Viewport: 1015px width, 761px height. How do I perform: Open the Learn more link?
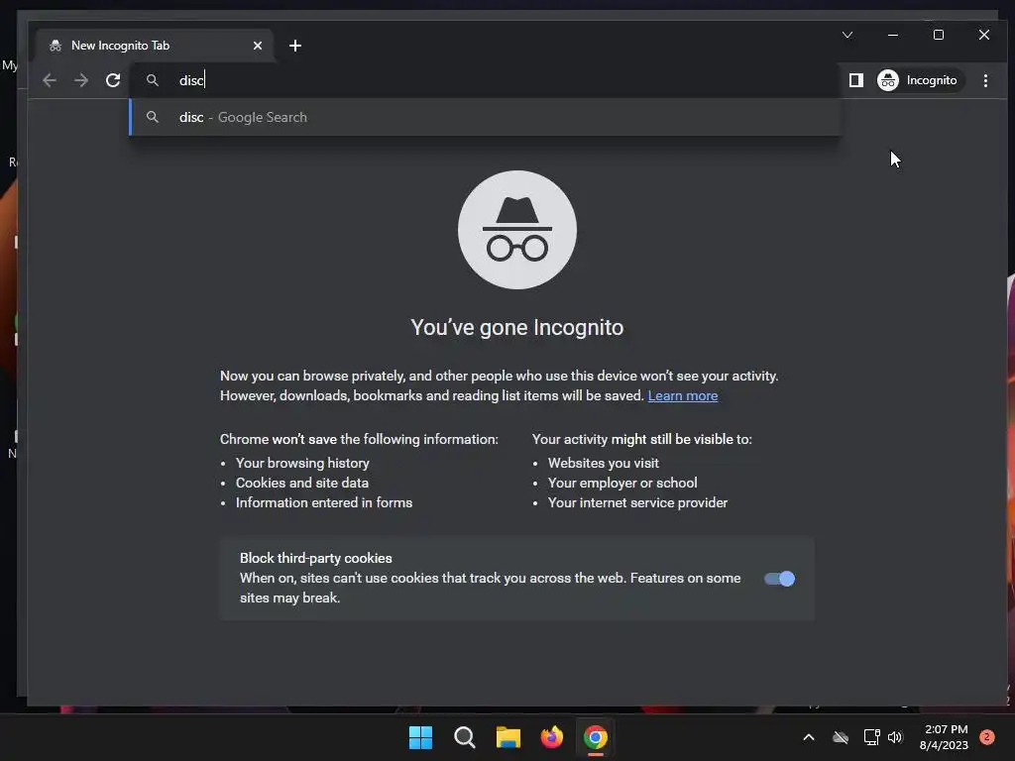tap(683, 395)
